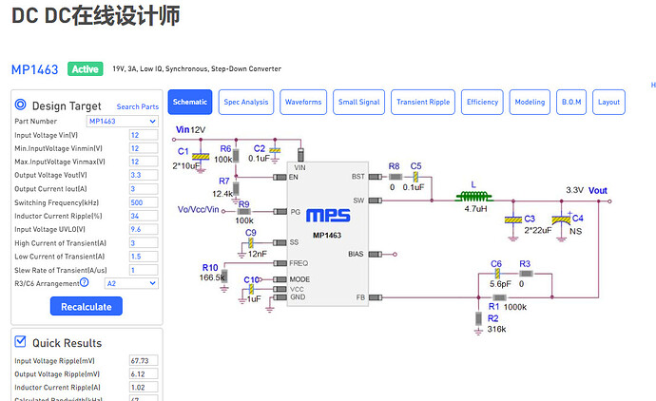Edit the Slew Rate of Transient field
This screenshot has width=656, height=401.
tap(144, 270)
